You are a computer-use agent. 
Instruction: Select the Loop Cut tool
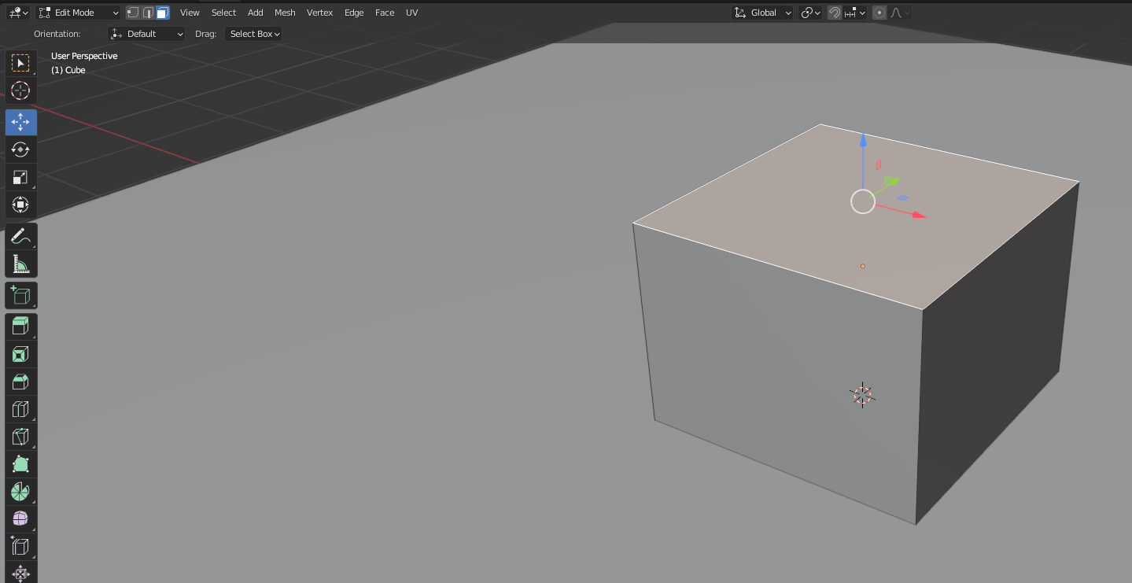tap(20, 409)
